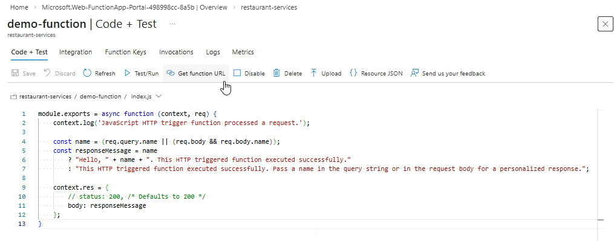This screenshot has height=241, width=614.
Task: Click the Refresh circular arrow icon
Action: click(x=87, y=72)
